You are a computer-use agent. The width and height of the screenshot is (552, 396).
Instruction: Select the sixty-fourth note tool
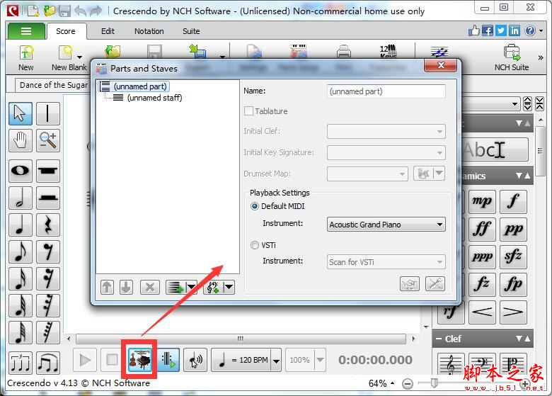click(x=21, y=332)
